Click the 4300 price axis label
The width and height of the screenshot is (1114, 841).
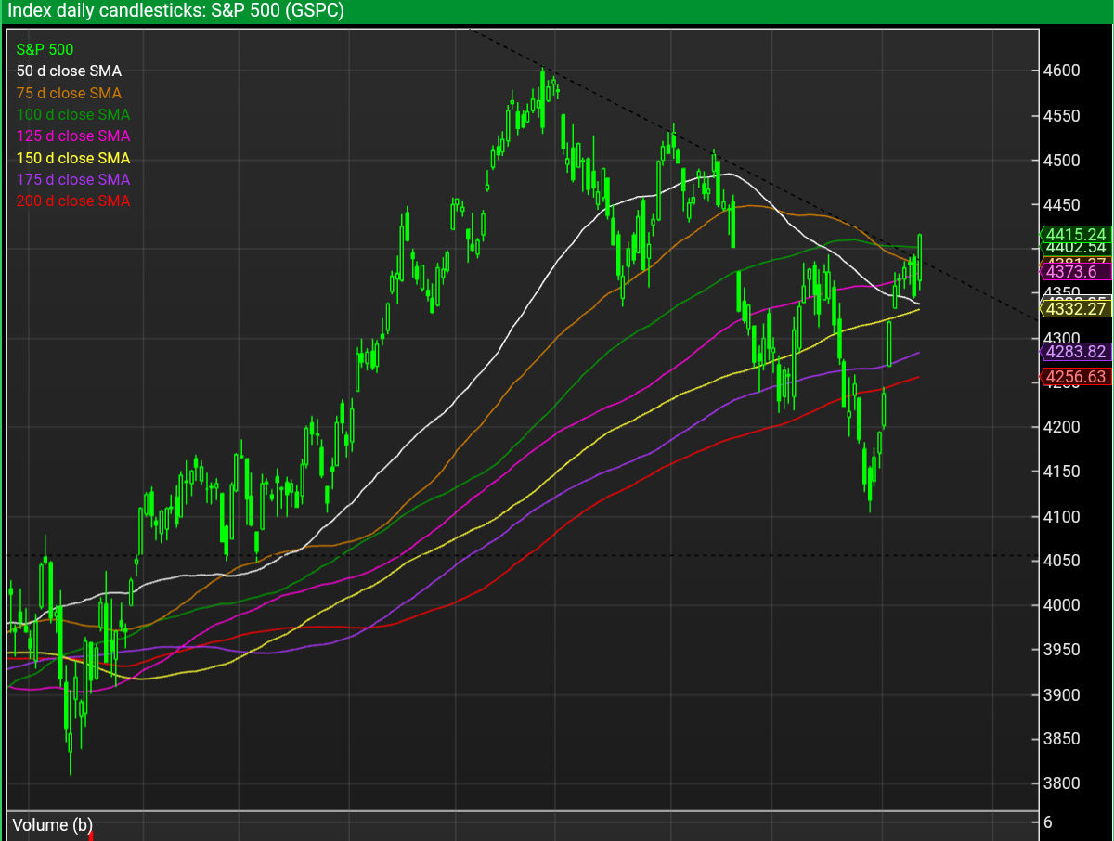click(1061, 339)
